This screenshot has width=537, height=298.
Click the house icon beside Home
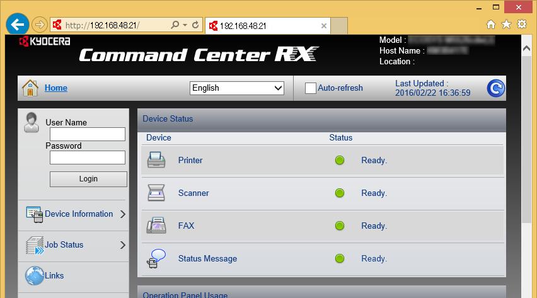pyautogui.click(x=30, y=88)
